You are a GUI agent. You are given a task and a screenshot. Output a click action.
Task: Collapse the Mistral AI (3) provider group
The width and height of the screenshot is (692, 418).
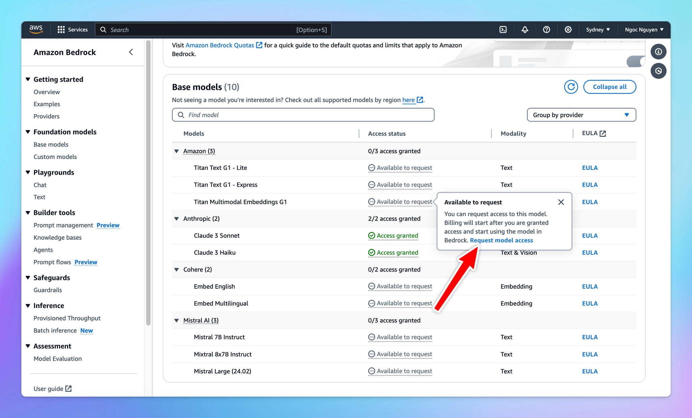[176, 320]
